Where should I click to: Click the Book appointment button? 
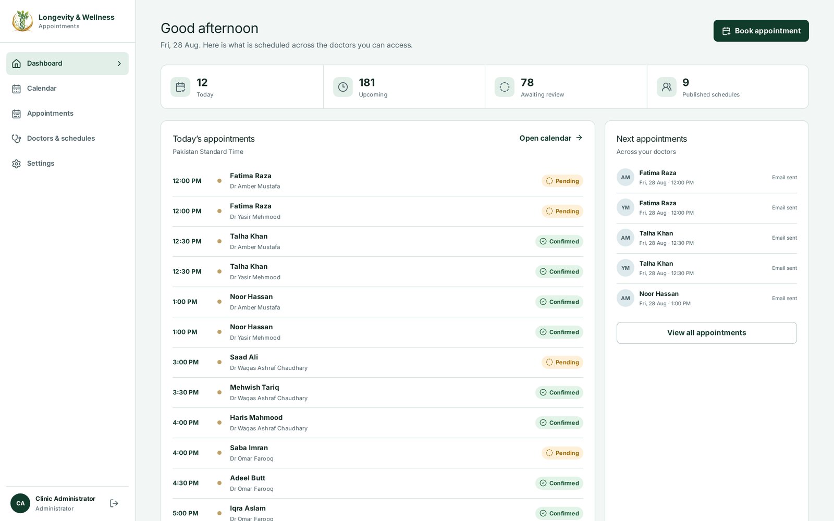[761, 31]
